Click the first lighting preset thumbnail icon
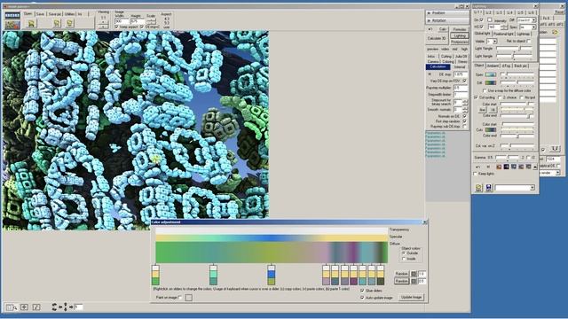Image resolution: width=568 pixels, height=319 pixels. [499, 167]
